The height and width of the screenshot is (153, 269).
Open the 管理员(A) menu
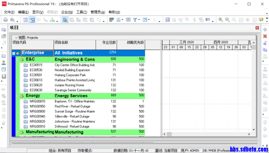click(98, 12)
